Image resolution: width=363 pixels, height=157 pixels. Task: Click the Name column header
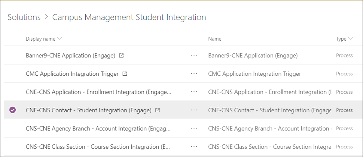(215, 39)
